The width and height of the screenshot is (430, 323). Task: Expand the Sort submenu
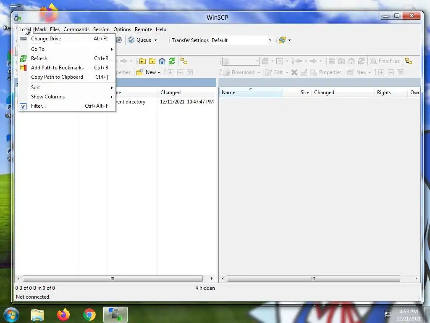pyautogui.click(x=67, y=87)
